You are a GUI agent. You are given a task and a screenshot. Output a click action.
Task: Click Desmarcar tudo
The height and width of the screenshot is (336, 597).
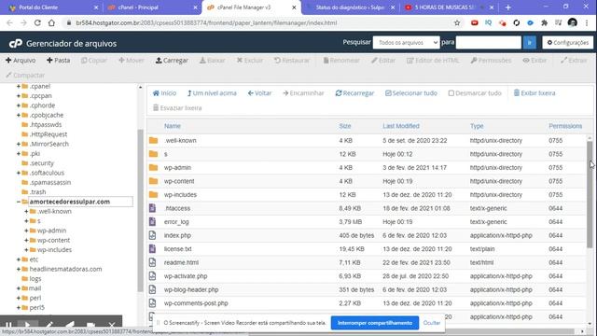[x=475, y=93]
